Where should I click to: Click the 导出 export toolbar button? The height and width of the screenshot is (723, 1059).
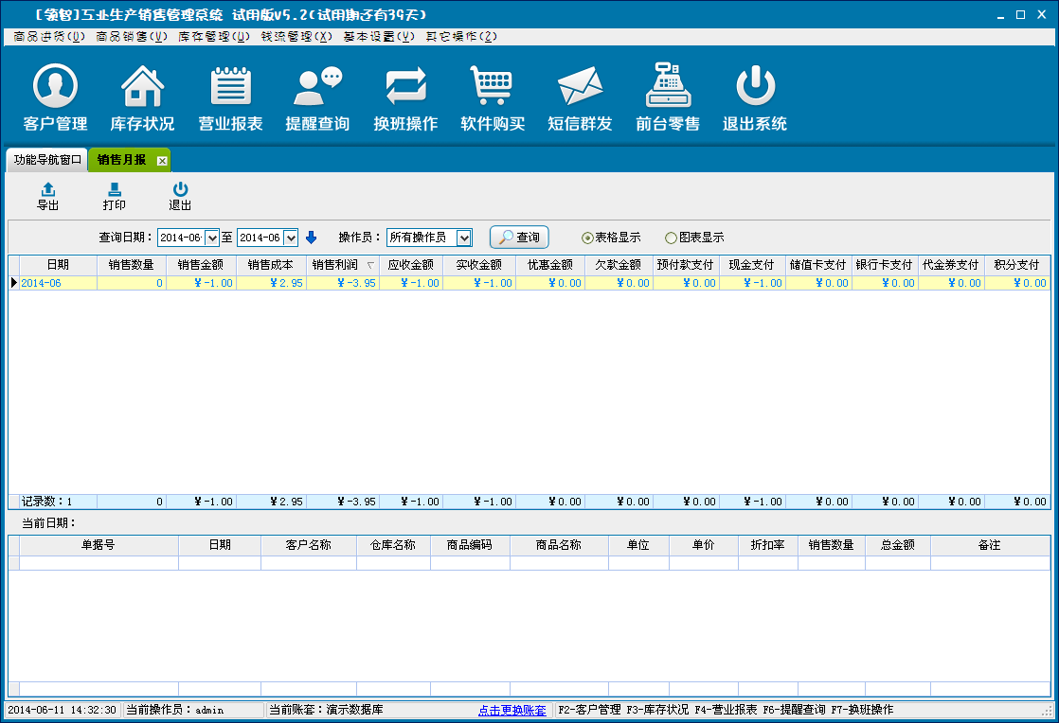(47, 196)
